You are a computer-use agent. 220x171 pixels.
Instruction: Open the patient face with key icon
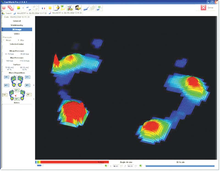click(78, 8)
